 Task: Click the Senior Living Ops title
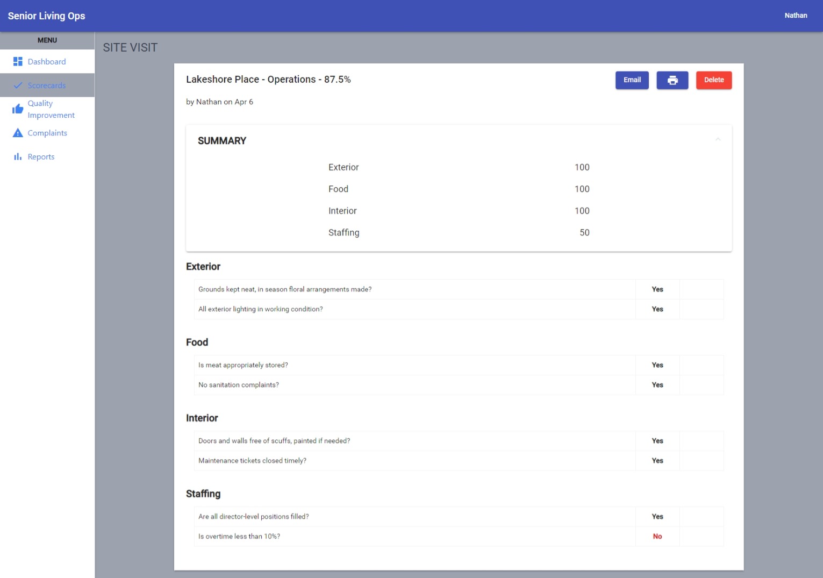click(x=47, y=16)
